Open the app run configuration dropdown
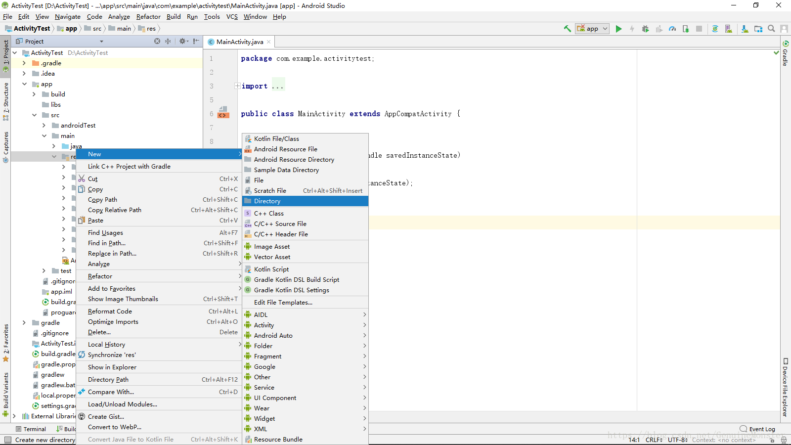 (x=592, y=29)
